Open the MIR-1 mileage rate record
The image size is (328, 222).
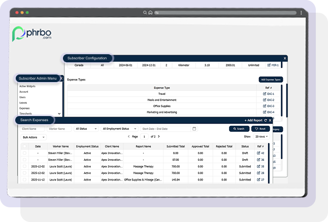[269, 65]
